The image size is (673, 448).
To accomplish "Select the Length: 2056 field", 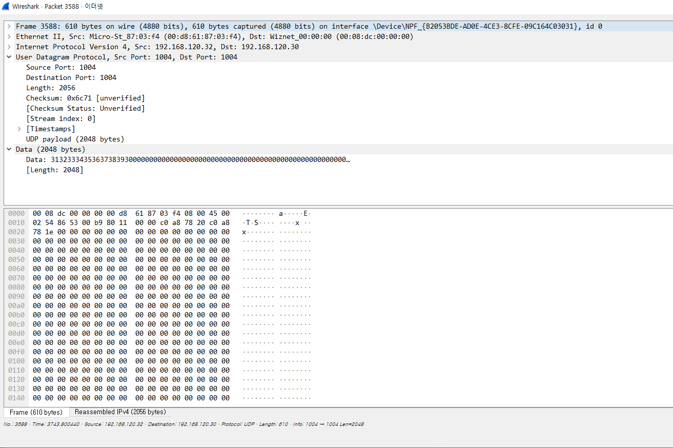I will (x=51, y=88).
